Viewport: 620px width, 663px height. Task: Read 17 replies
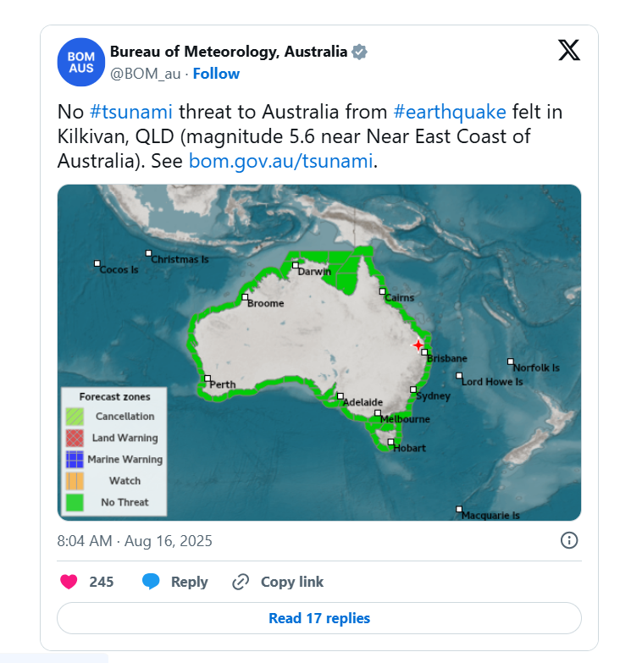tap(318, 618)
